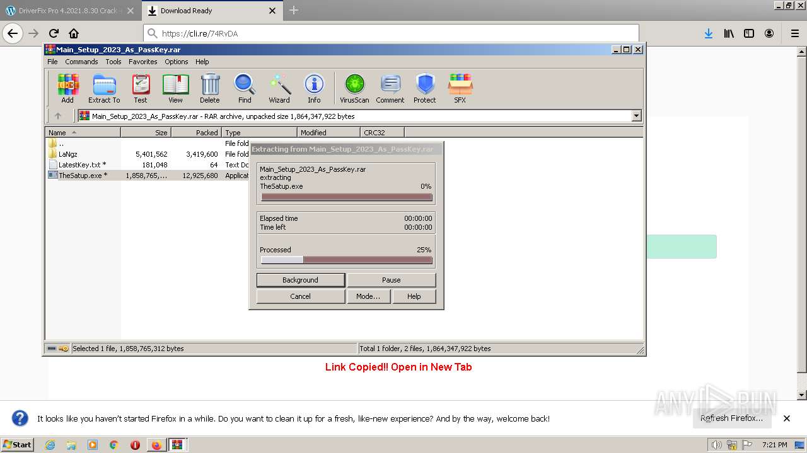The height and width of the screenshot is (453, 807).
Task: Sort by the Size column header
Action: coord(146,132)
